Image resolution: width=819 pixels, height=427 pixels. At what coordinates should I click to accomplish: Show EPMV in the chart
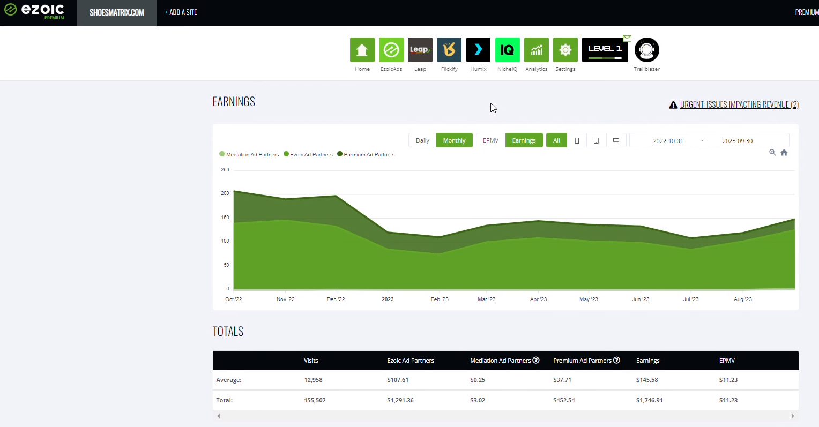490,140
